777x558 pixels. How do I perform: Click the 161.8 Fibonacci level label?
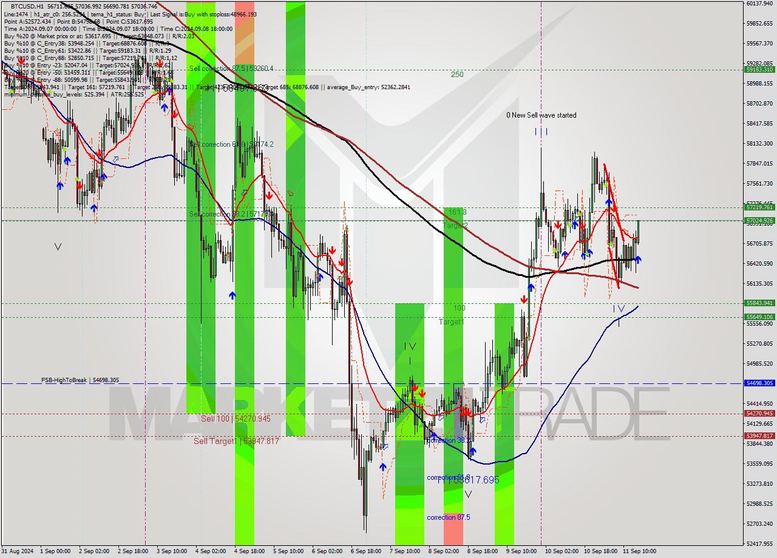coord(457,212)
